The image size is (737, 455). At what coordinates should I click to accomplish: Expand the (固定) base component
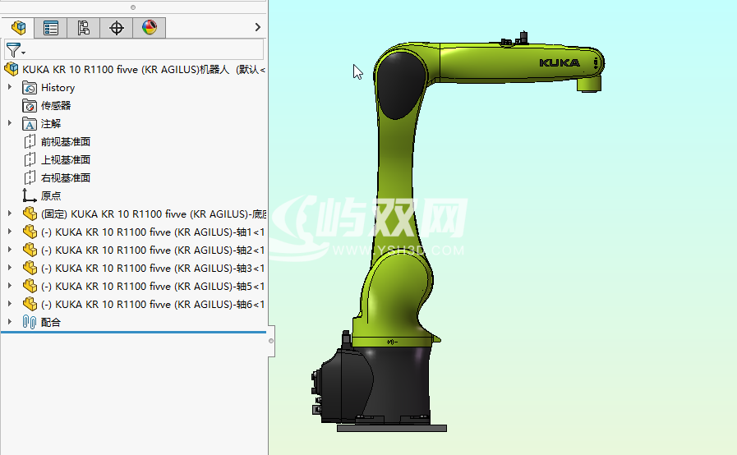pyautogui.click(x=10, y=214)
